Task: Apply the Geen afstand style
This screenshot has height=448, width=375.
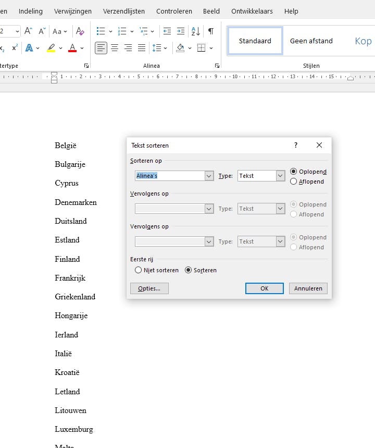Action: (x=311, y=41)
